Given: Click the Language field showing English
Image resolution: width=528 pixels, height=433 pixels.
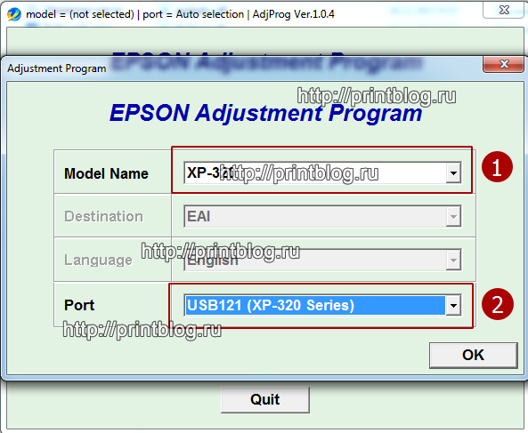Looking at the screenshot, I should 322,260.
